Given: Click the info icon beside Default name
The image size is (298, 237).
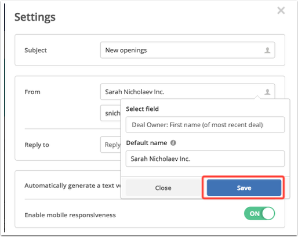Looking at the screenshot, I should pos(173,143).
